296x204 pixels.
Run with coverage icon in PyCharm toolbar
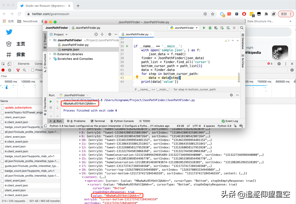click(216, 28)
